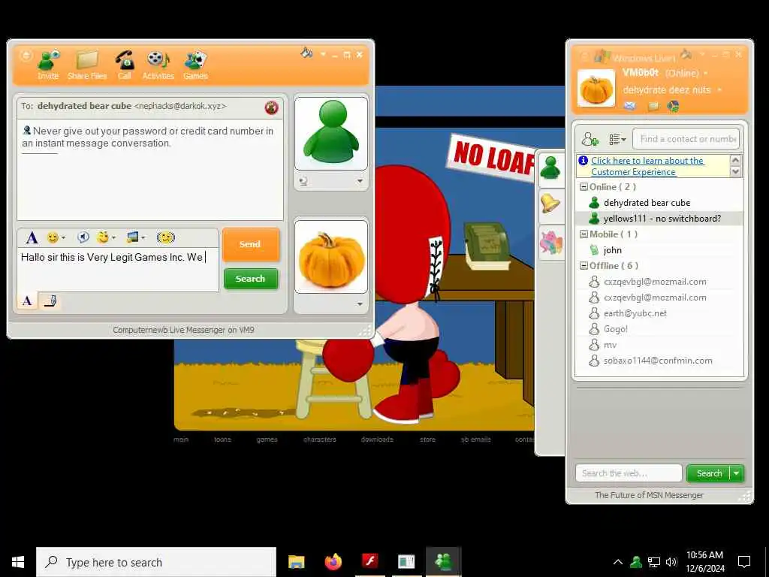This screenshot has height=577, width=769.
Task: Select offline contact sobaxo1144@confmin.com
Action: 659,361
